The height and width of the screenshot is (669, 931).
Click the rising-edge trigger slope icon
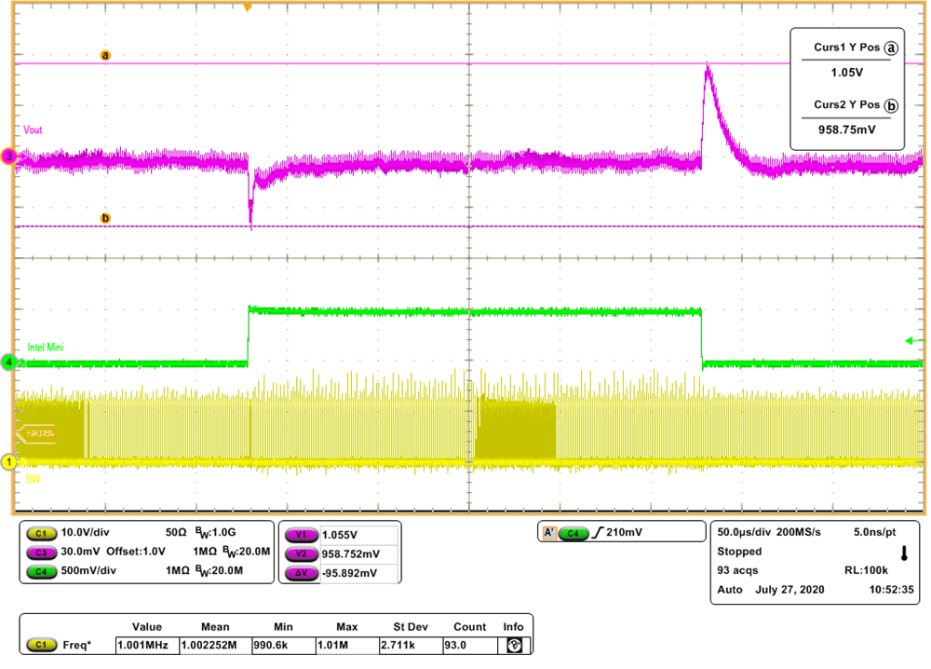tap(598, 530)
